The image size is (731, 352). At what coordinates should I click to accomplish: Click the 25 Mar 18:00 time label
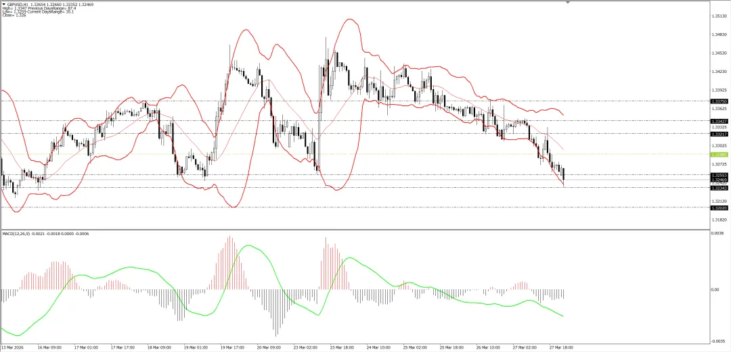451,347
